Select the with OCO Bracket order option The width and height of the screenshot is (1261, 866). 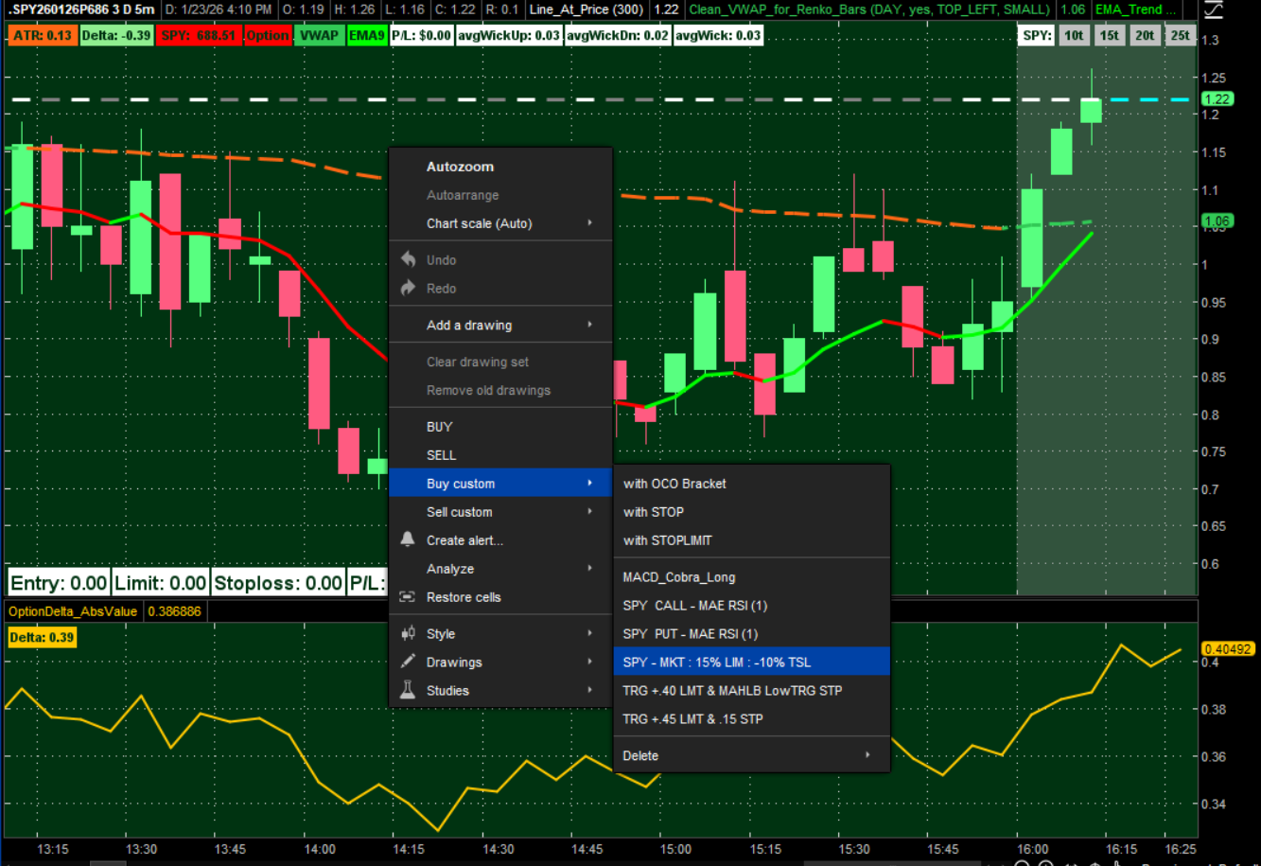[674, 484]
